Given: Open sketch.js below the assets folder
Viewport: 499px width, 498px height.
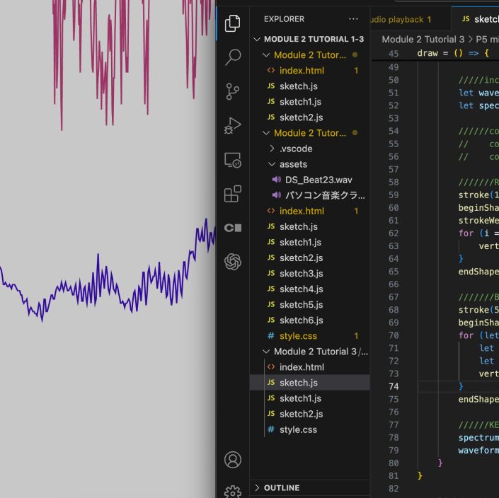Looking at the screenshot, I should [309, 227].
